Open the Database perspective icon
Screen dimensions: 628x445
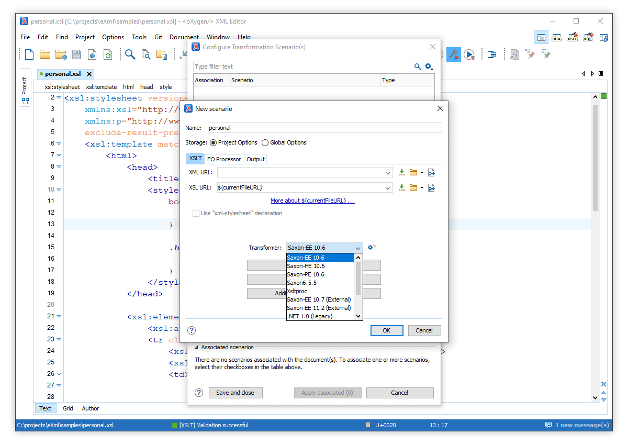tap(603, 37)
